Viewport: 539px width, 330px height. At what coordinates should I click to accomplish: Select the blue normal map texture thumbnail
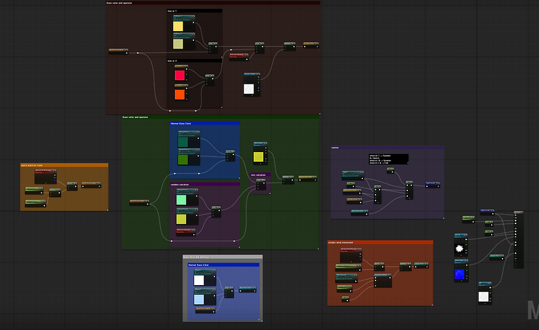[459, 274]
